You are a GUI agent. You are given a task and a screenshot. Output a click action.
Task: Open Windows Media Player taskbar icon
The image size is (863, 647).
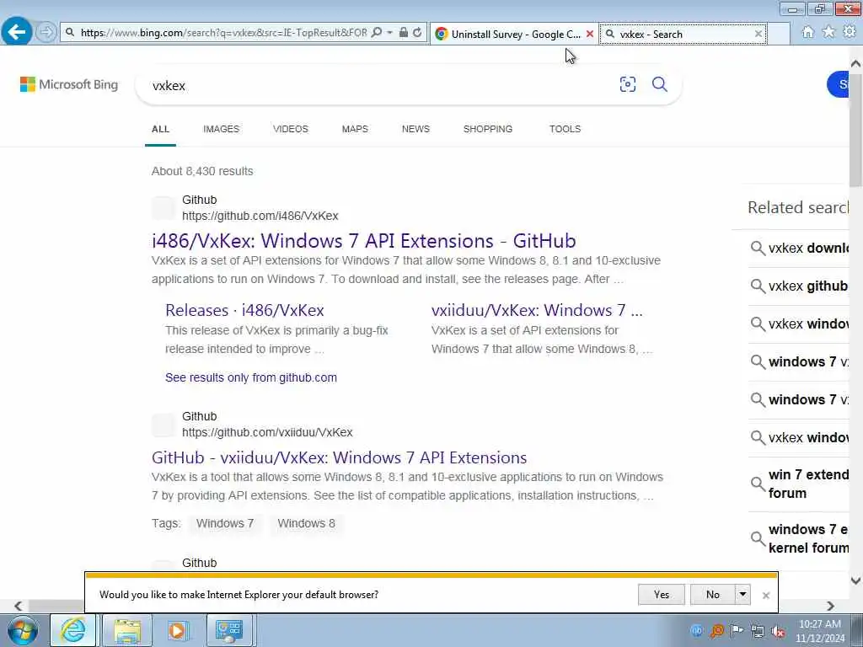click(x=178, y=630)
